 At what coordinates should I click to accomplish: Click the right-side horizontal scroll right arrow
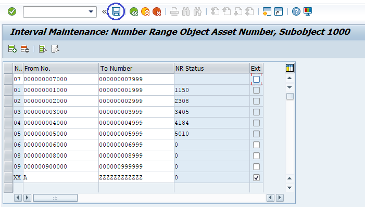[280, 198]
